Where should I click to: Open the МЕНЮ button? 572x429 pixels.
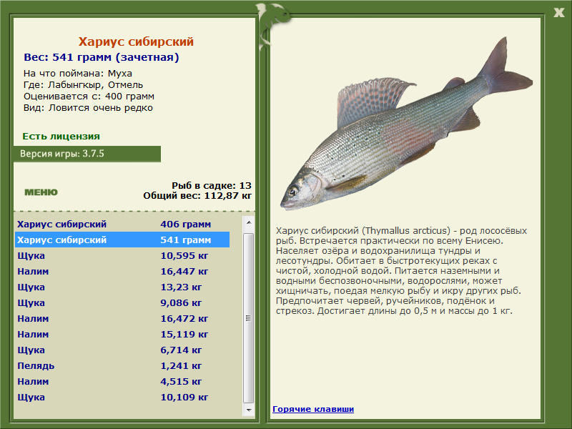pos(41,192)
